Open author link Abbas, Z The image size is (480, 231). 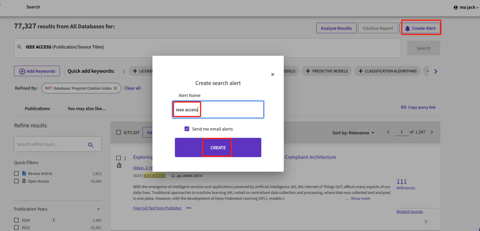tap(140, 167)
